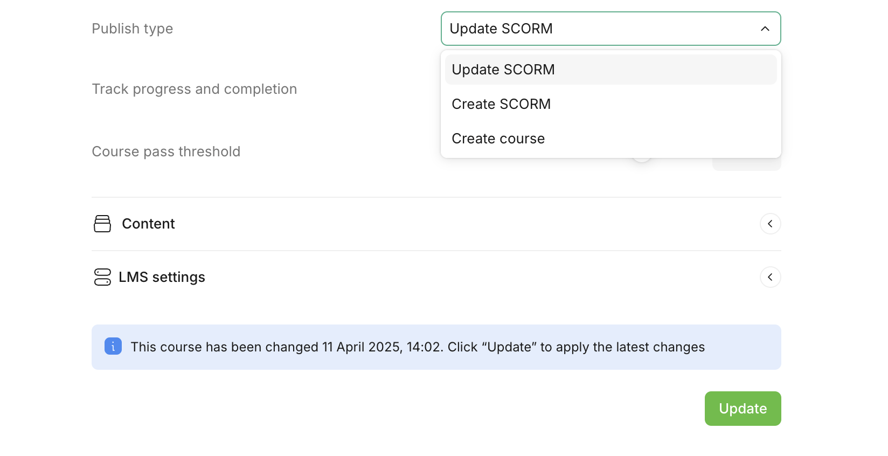Click the Track progress and completion label
The image size is (888, 456).
point(194,89)
